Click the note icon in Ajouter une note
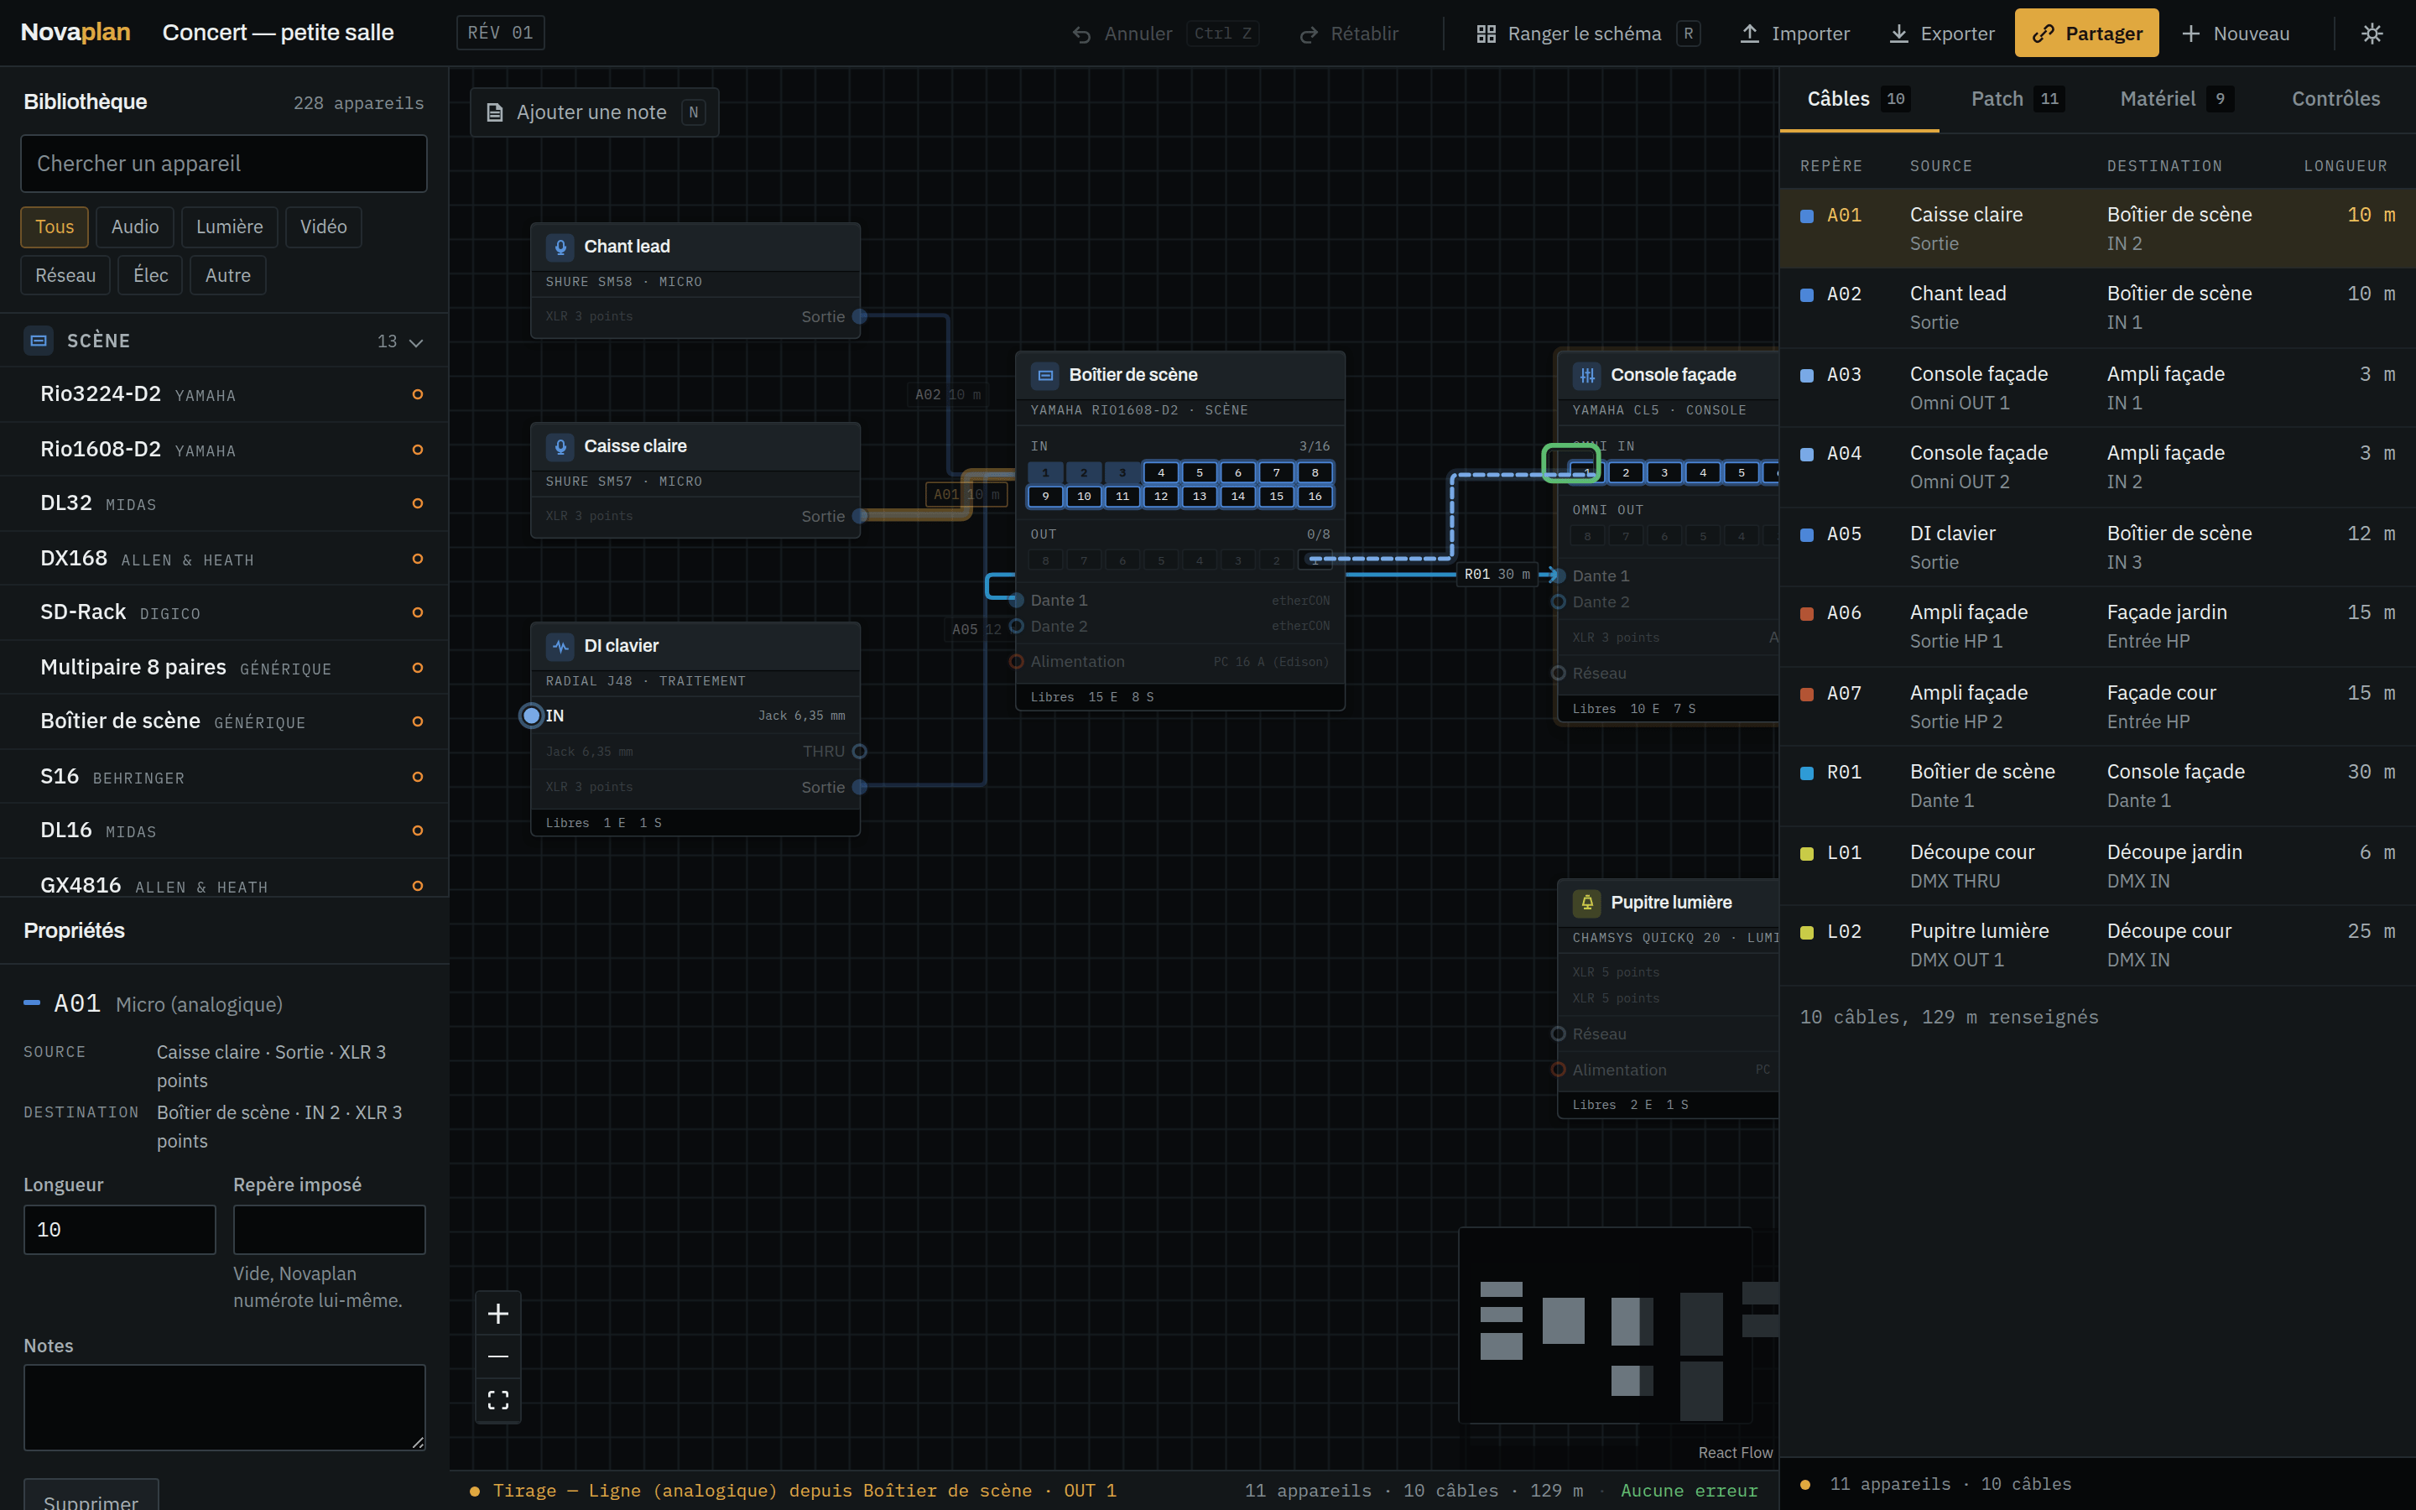2416x1510 pixels. 494,113
